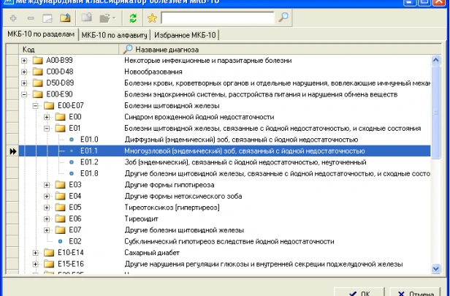Expand the A00-B99 tree node
The height and width of the screenshot is (296, 450).
[x=24, y=61]
